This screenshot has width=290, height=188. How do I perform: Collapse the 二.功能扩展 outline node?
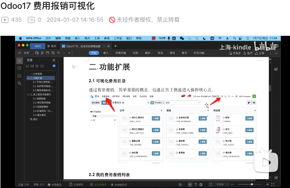(x=28, y=78)
